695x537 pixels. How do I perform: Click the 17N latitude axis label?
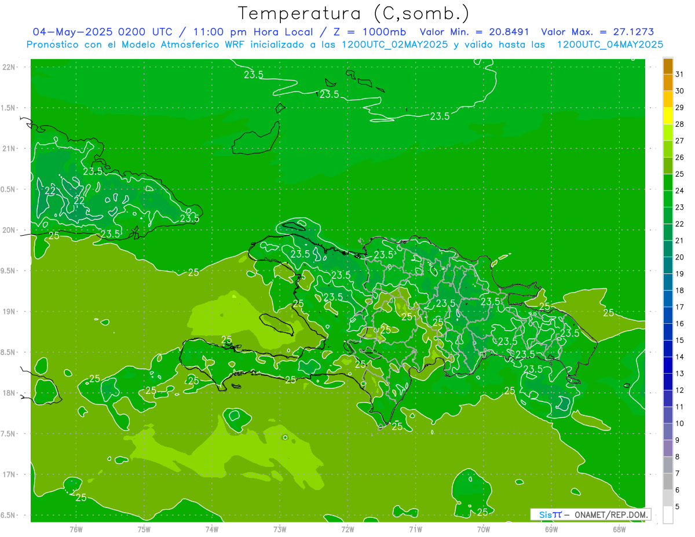pos(9,474)
